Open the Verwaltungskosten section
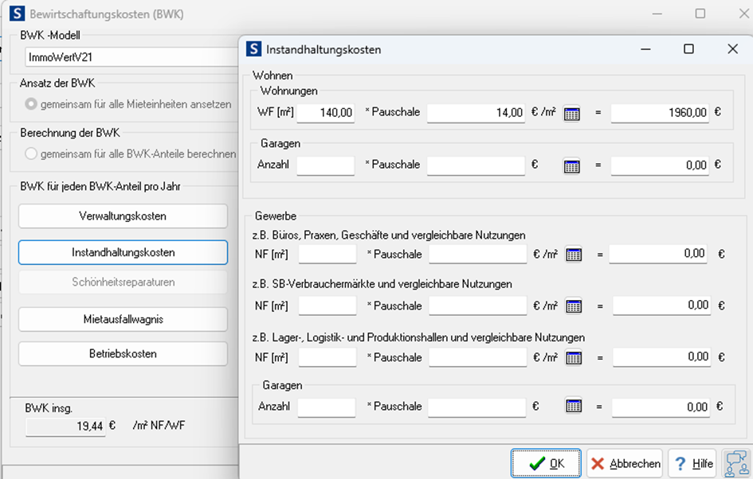The width and height of the screenshot is (753, 479). point(123,216)
